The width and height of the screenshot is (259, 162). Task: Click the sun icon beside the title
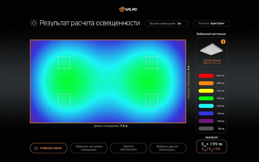coord(34,23)
